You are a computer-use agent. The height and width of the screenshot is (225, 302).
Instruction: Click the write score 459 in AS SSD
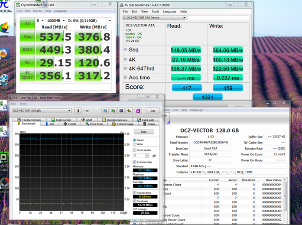(228, 88)
